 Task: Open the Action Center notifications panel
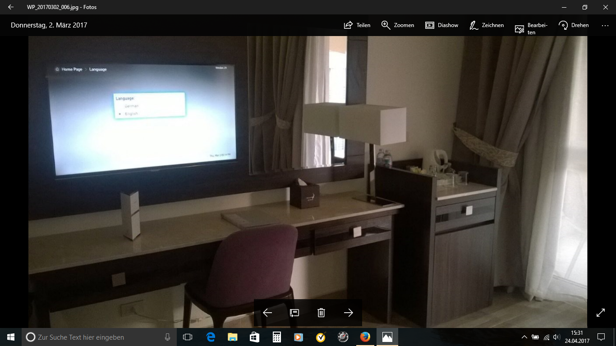601,337
